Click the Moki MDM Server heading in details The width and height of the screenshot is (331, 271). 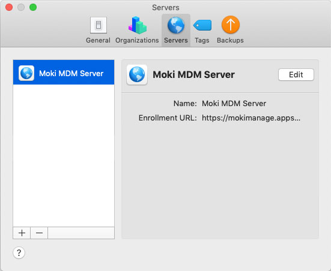click(193, 74)
